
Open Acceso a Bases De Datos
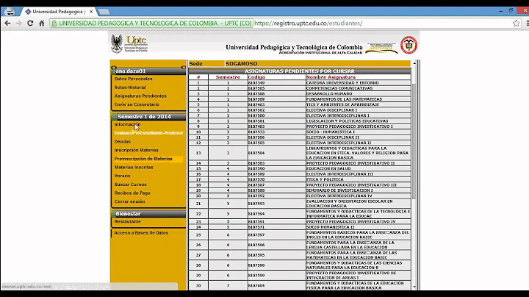141,233
